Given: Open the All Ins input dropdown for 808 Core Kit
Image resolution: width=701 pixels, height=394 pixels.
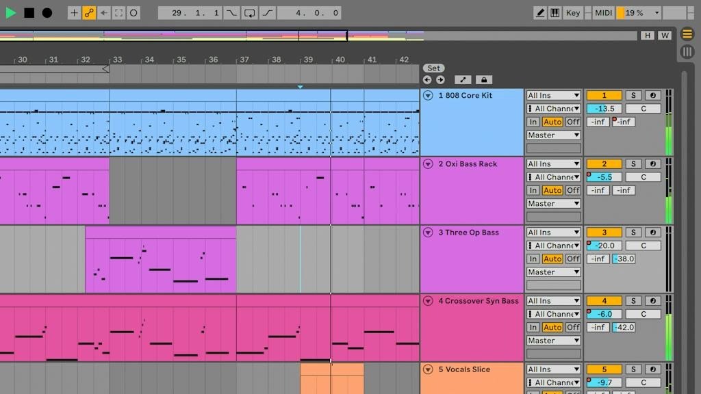Looking at the screenshot, I should (553, 95).
